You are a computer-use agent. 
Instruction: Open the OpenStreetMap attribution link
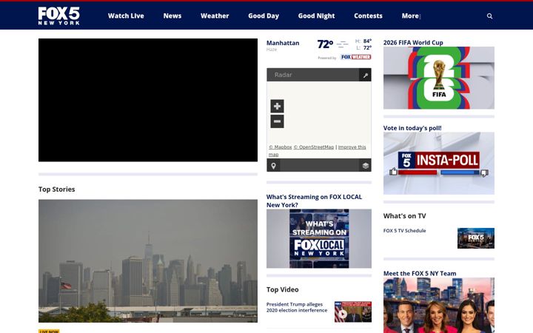click(314, 147)
